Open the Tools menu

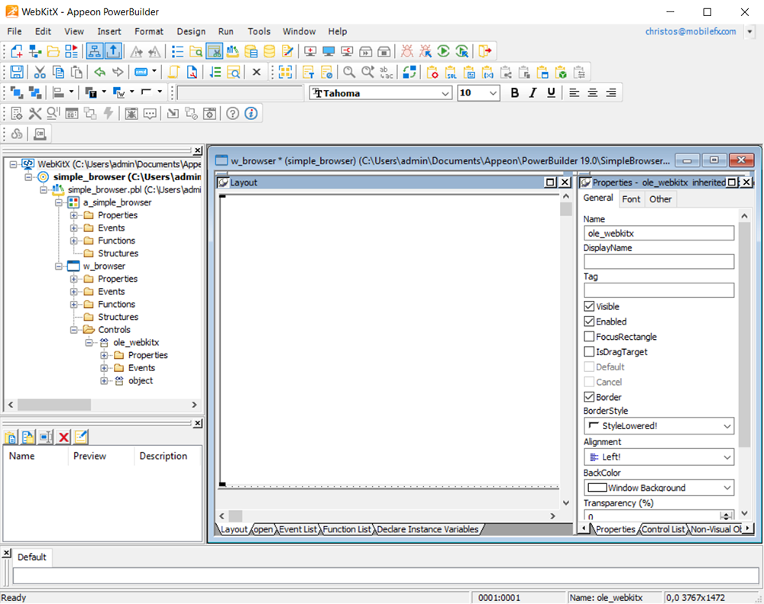click(259, 31)
